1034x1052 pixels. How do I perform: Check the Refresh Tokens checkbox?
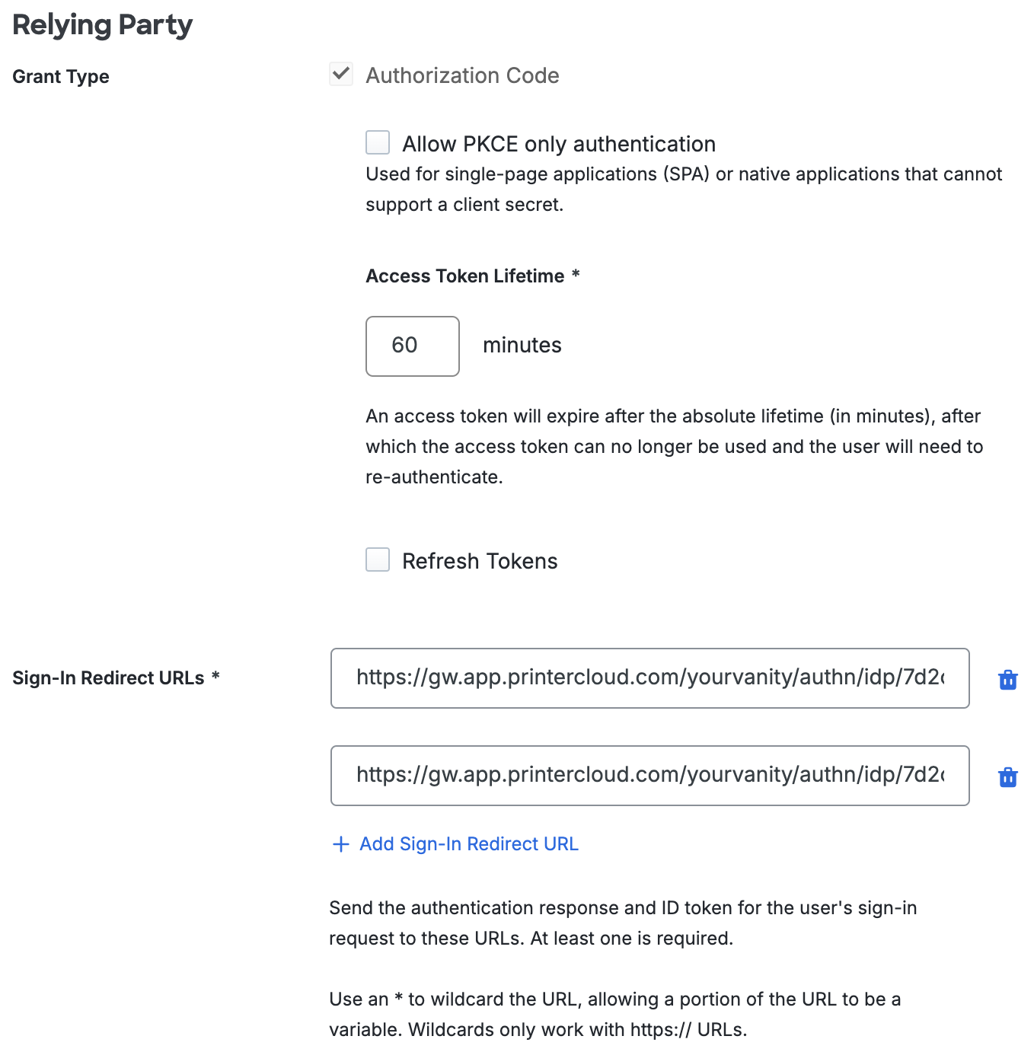coord(378,560)
